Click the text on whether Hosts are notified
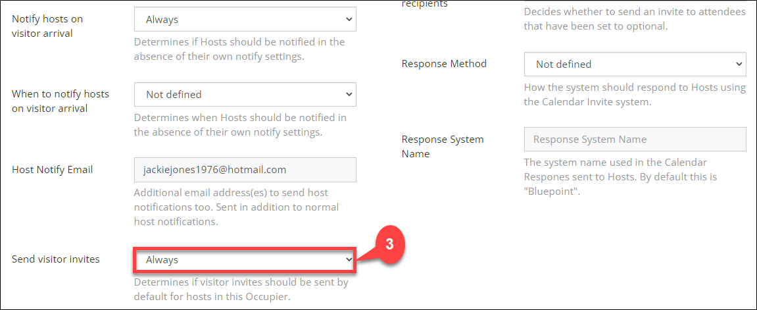Viewport: 757px width, 310px height. (239, 49)
